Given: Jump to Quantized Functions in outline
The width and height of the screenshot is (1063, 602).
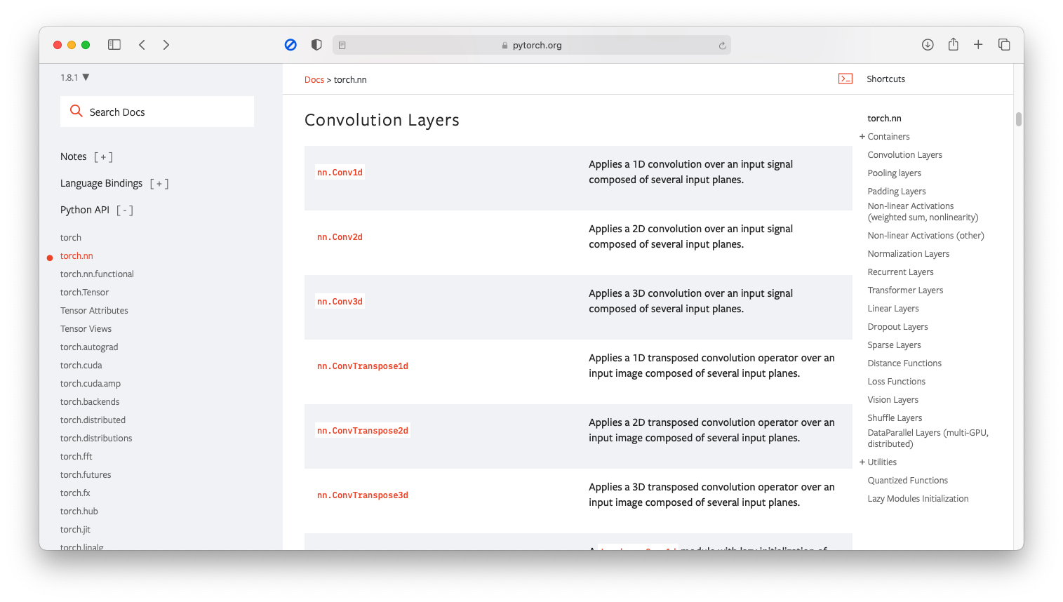Looking at the screenshot, I should pyautogui.click(x=907, y=481).
